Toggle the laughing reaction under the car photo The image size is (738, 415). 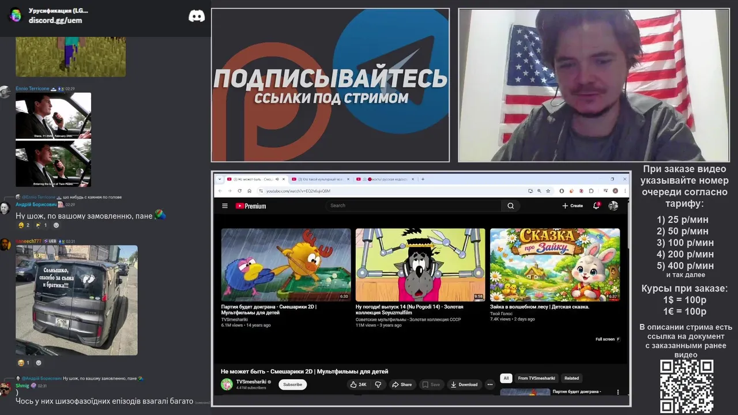(24, 363)
